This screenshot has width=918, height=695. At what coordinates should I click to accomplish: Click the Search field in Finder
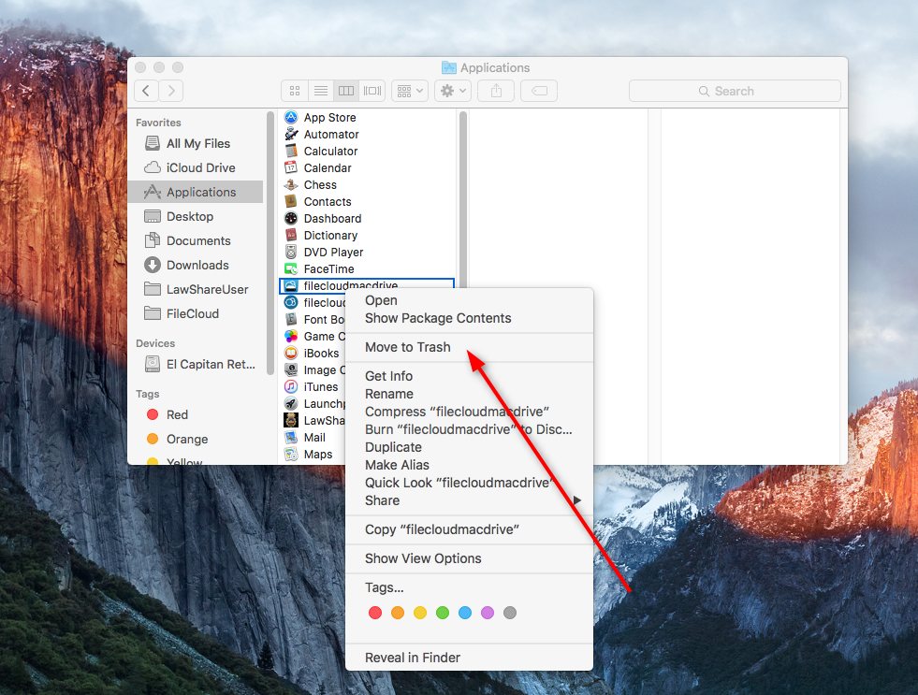(x=735, y=91)
